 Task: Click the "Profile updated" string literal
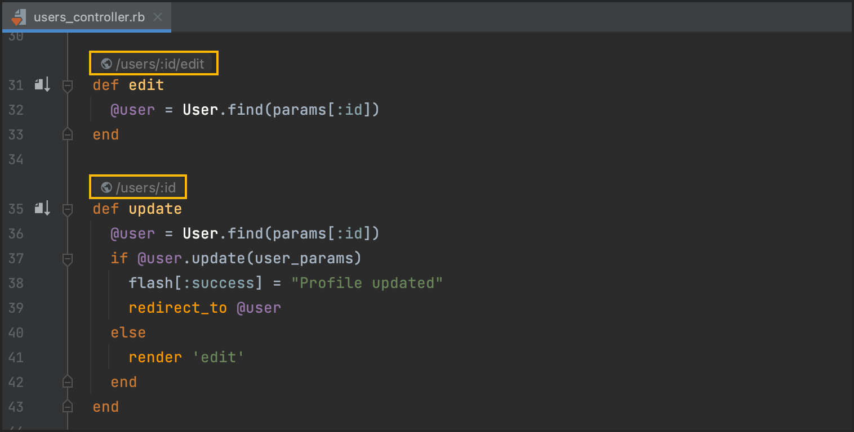pyautogui.click(x=367, y=283)
